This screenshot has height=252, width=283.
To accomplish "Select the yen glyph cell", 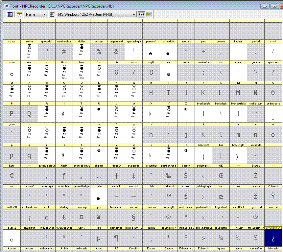I will click(99, 217).
